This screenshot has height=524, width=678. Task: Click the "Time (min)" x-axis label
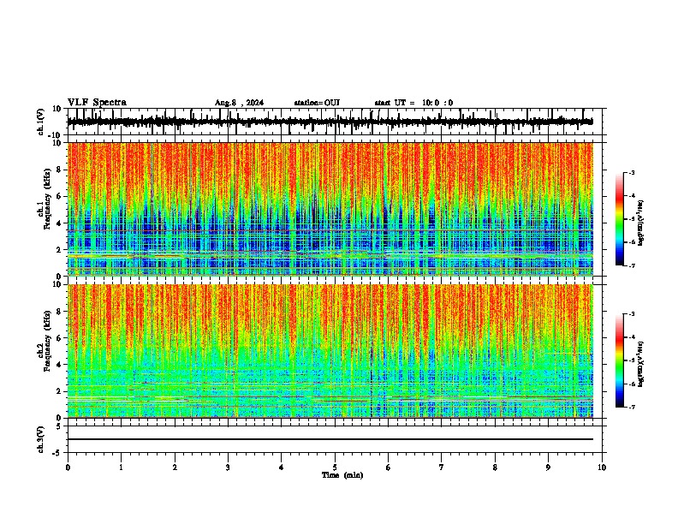click(342, 475)
